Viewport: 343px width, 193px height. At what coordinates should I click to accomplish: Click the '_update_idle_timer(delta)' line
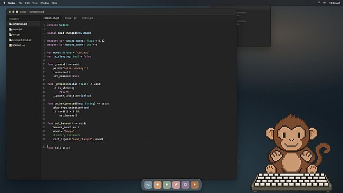click(x=72, y=96)
